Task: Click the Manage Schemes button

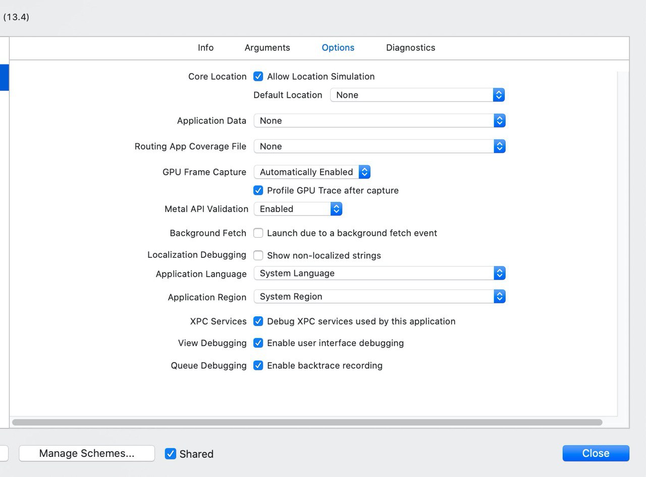Action: 87,453
